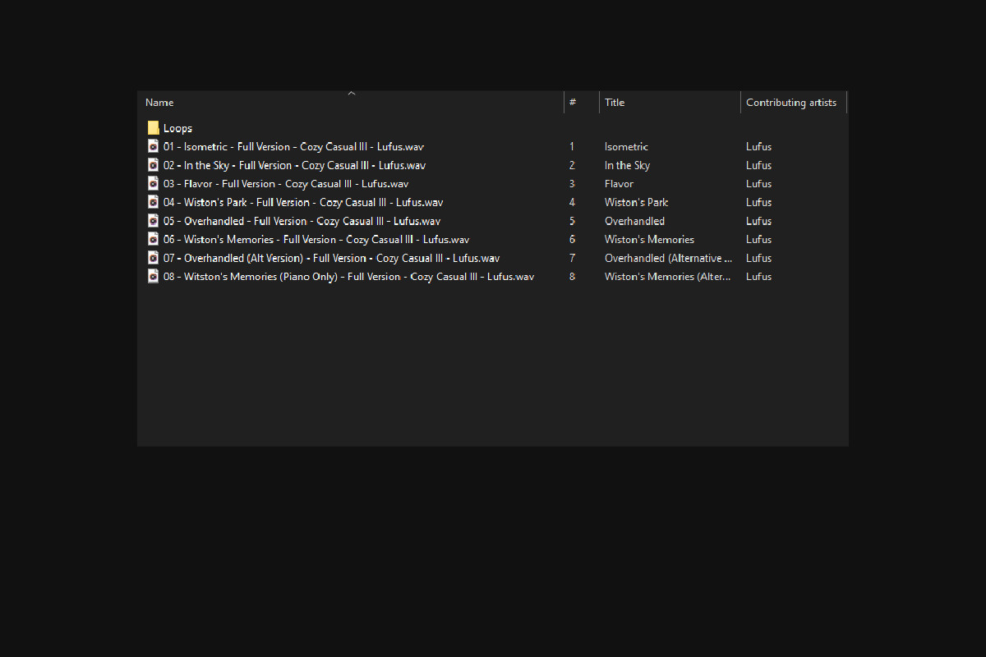
Task: Sort by the Title column header
Action: [x=615, y=103]
